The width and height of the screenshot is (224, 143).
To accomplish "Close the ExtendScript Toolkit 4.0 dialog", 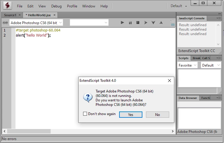I will 169,81.
